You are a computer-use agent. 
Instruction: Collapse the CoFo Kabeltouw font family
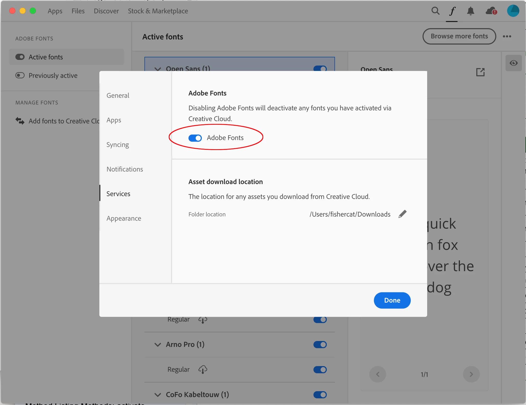coord(158,395)
